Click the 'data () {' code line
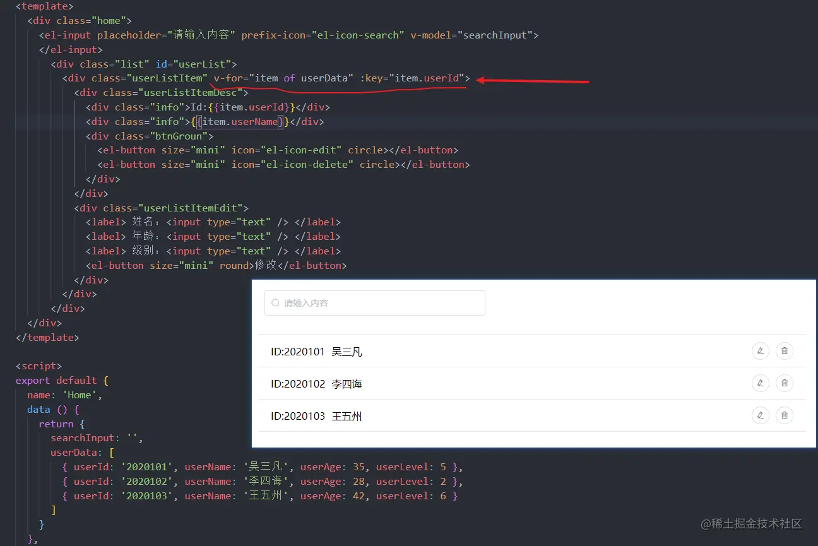 [x=54, y=410]
